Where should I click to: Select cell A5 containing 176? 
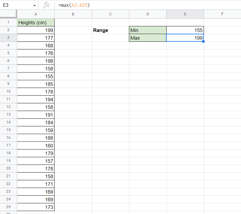tap(36, 53)
